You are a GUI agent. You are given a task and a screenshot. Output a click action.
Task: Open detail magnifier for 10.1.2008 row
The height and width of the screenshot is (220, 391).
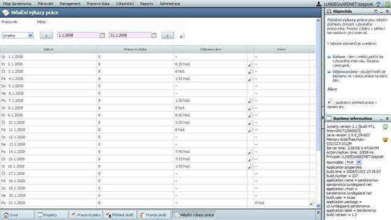tap(250, 122)
